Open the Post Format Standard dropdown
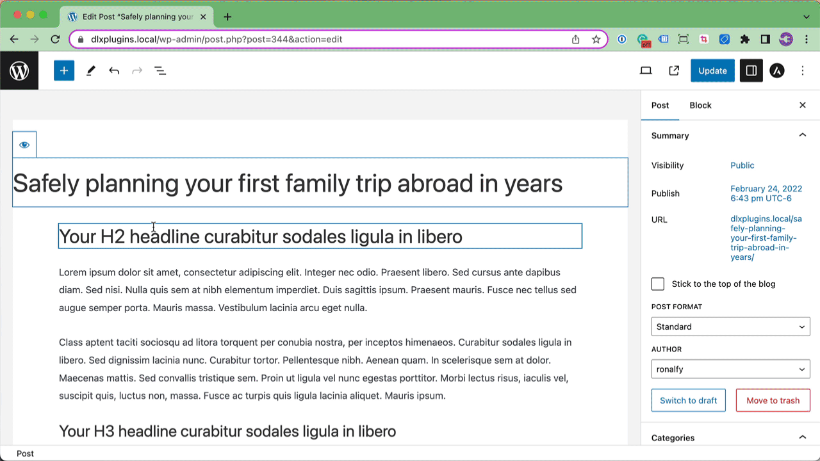The width and height of the screenshot is (820, 461). tap(730, 327)
